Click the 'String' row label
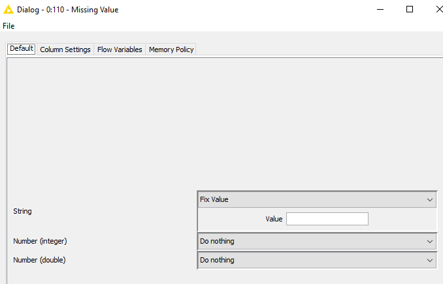The width and height of the screenshot is (443, 284). tap(22, 211)
